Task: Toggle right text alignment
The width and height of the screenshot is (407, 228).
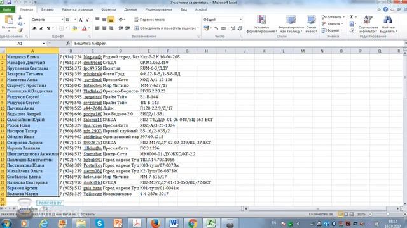Action: pos(111,28)
